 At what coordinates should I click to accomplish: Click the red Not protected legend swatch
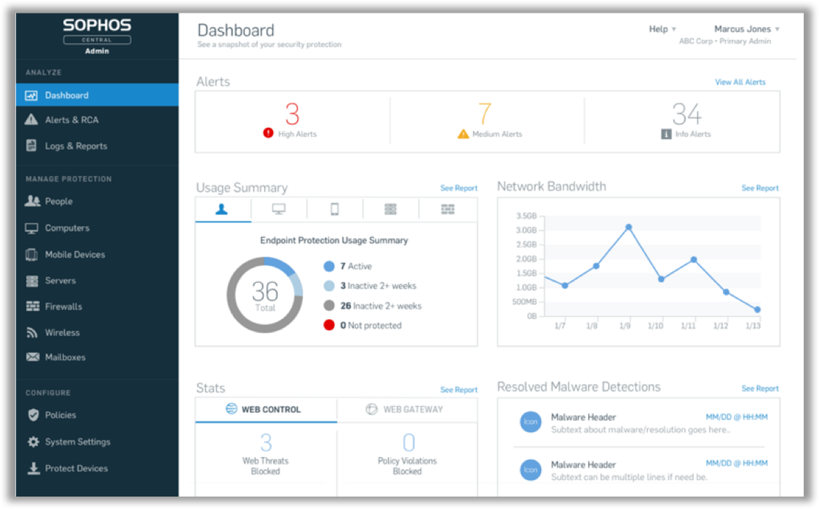[x=329, y=325]
